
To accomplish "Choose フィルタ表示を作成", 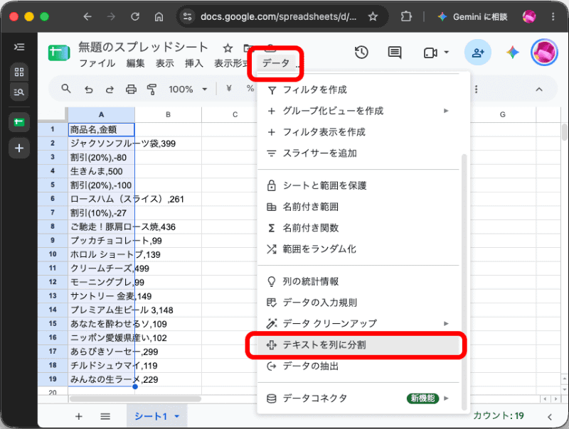I will pos(358,132).
